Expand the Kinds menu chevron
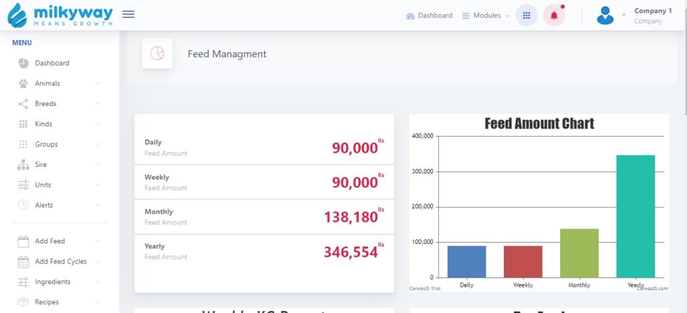687x313 pixels. (x=99, y=124)
